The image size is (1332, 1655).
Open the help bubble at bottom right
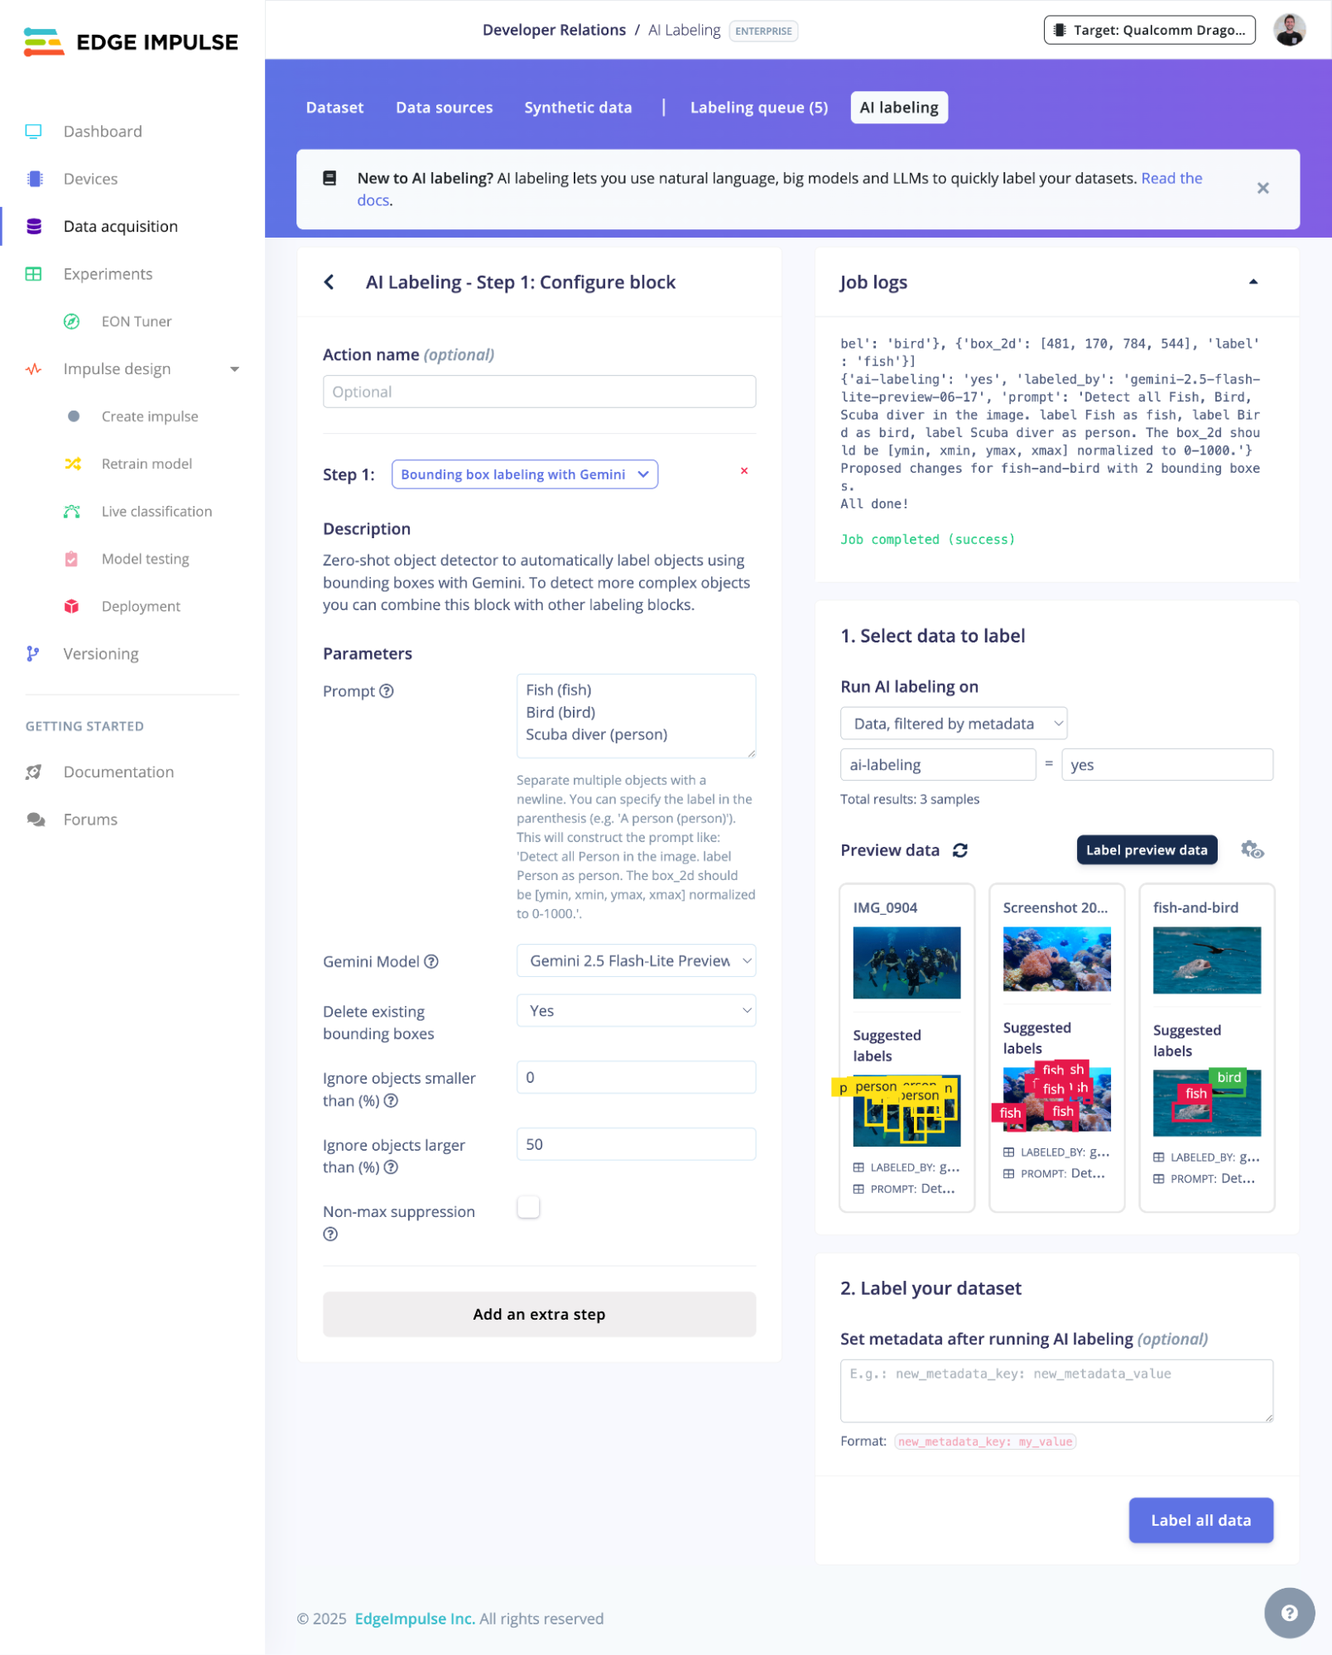point(1288,1612)
